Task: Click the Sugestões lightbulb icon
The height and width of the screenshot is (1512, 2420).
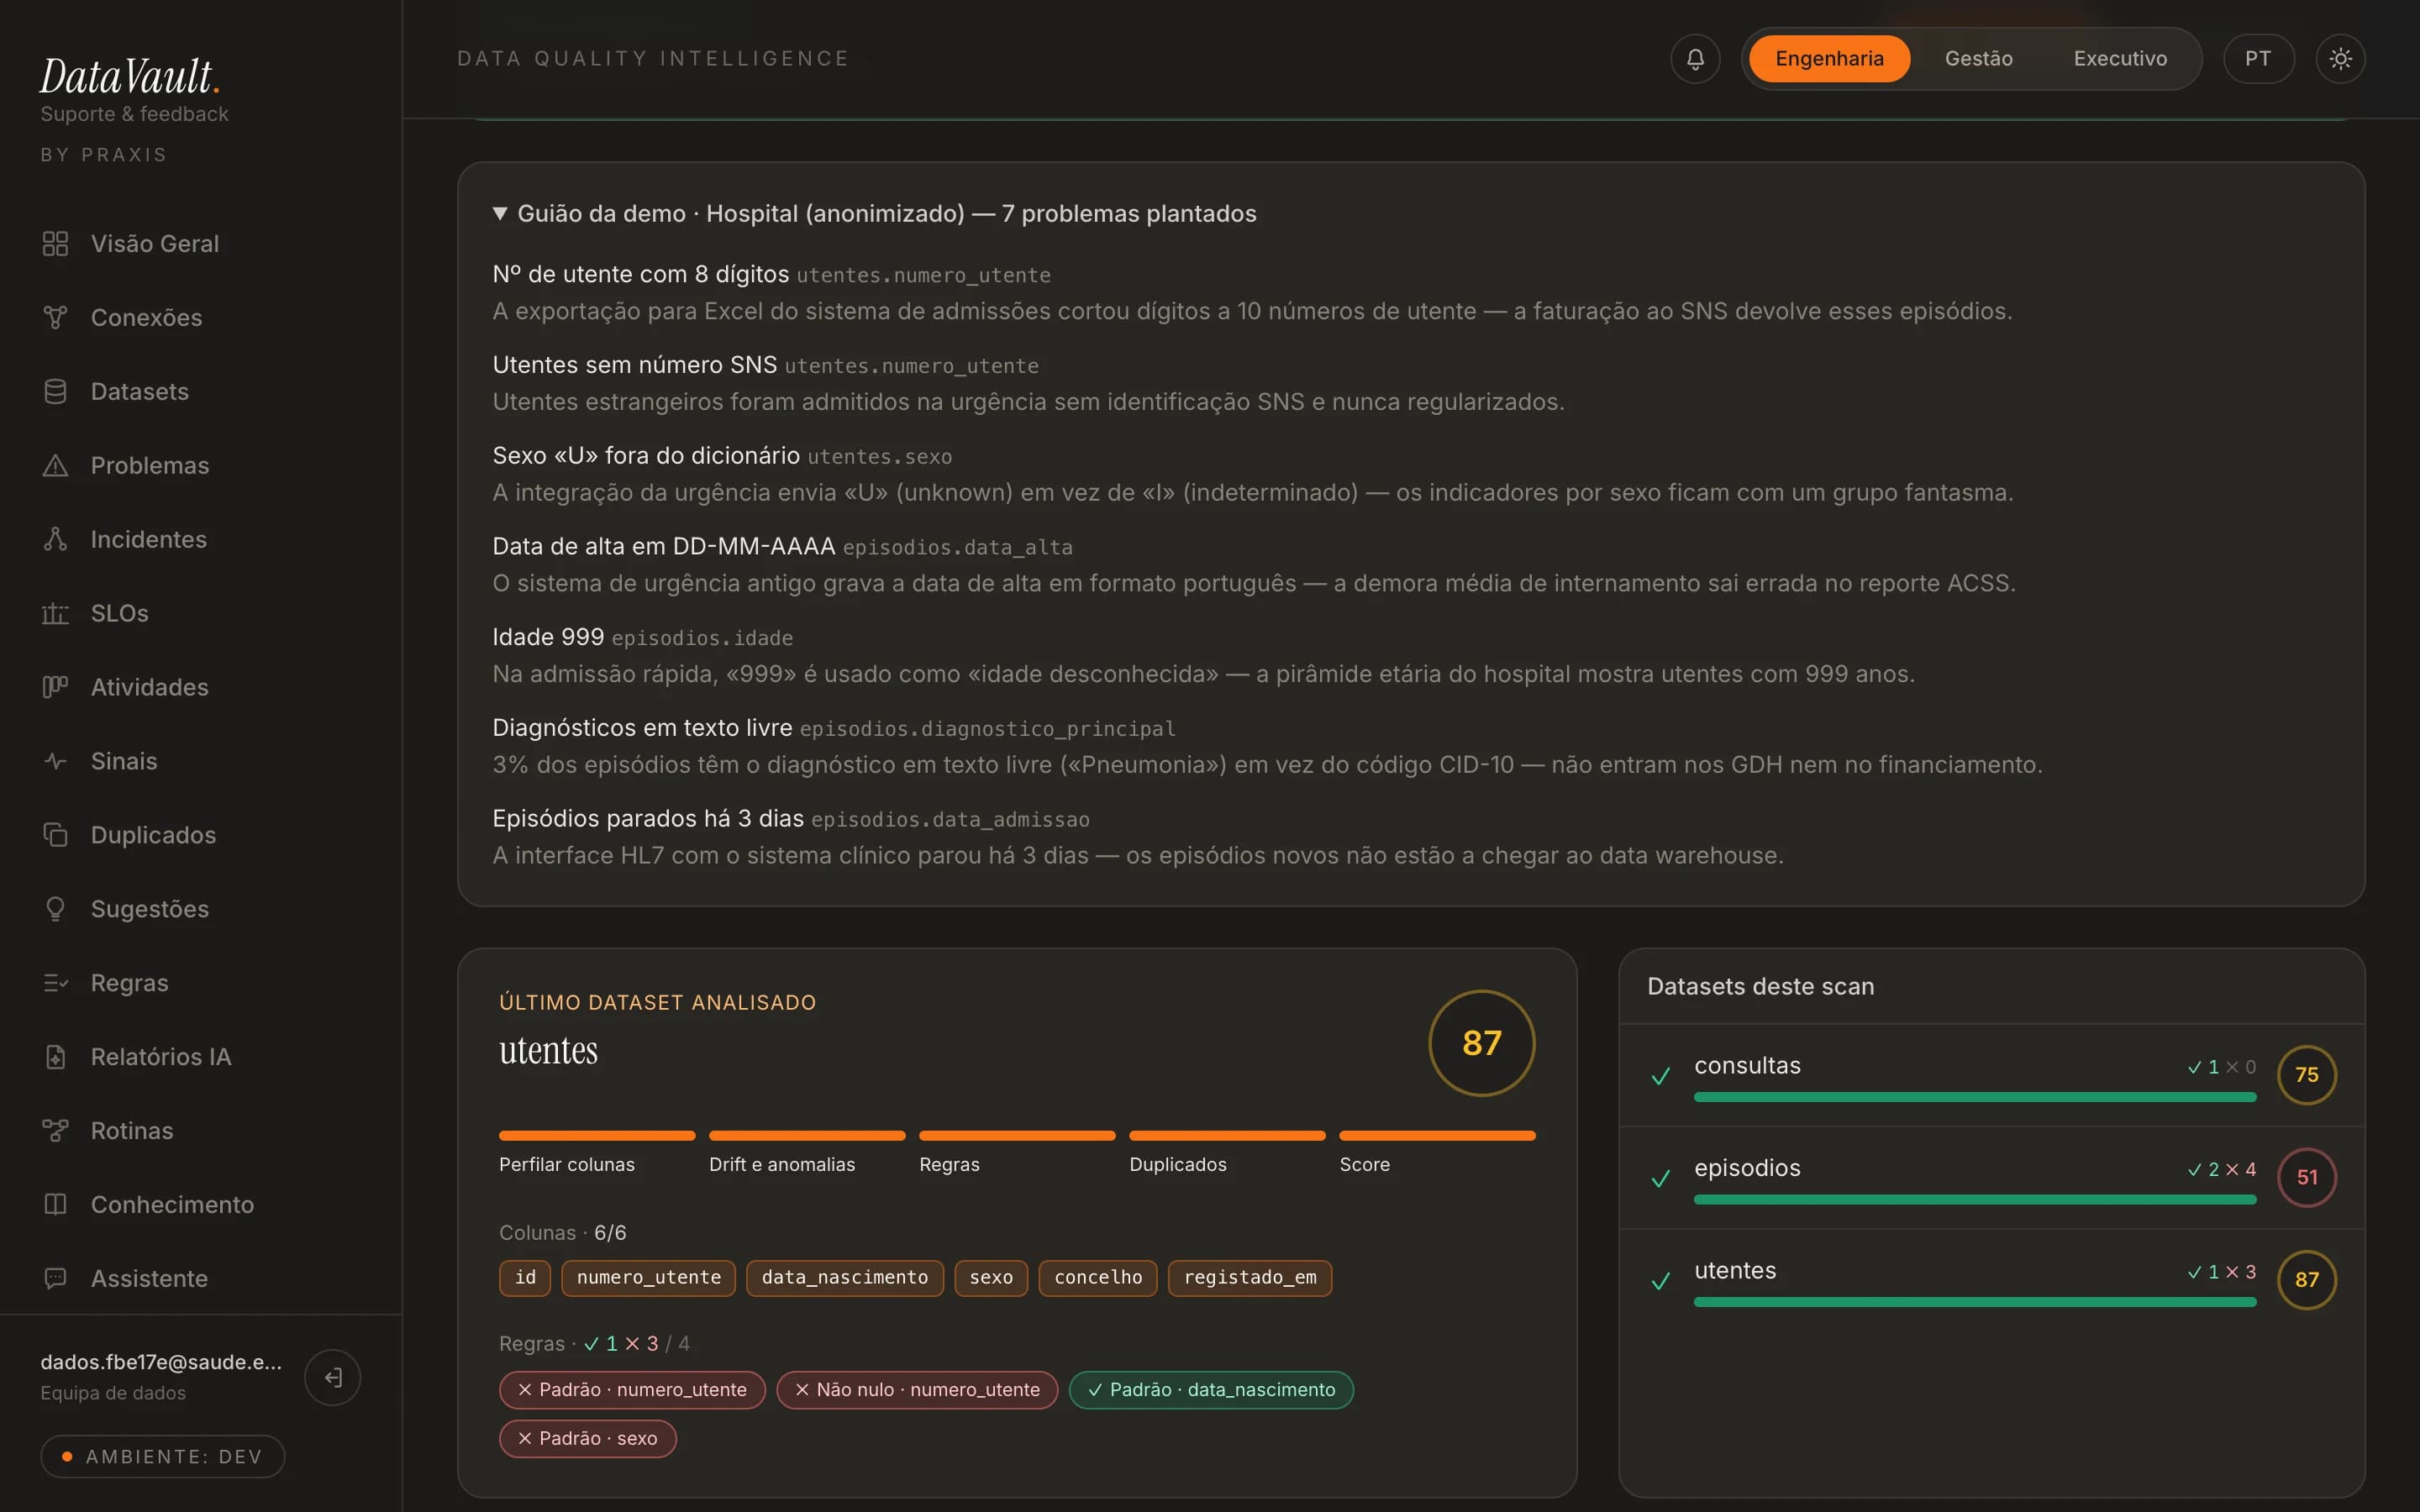Action: 55,909
